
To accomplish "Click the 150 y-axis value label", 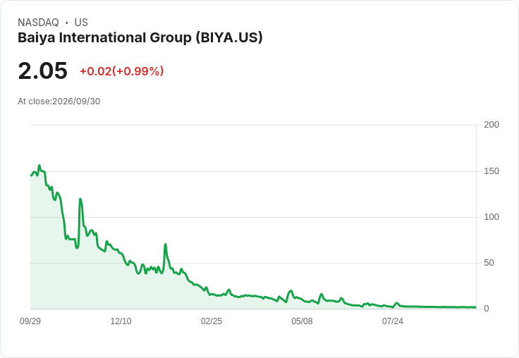I will point(491,171).
